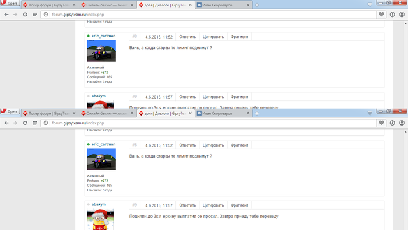Open Speed Dial grid in upper window
The width and height of the screenshot is (408, 230).
[35, 15]
